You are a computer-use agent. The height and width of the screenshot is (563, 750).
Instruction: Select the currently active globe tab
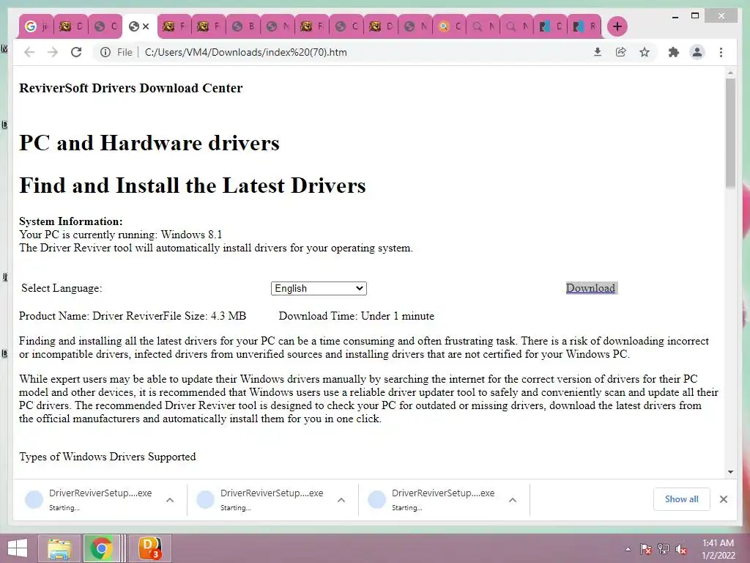(134, 26)
